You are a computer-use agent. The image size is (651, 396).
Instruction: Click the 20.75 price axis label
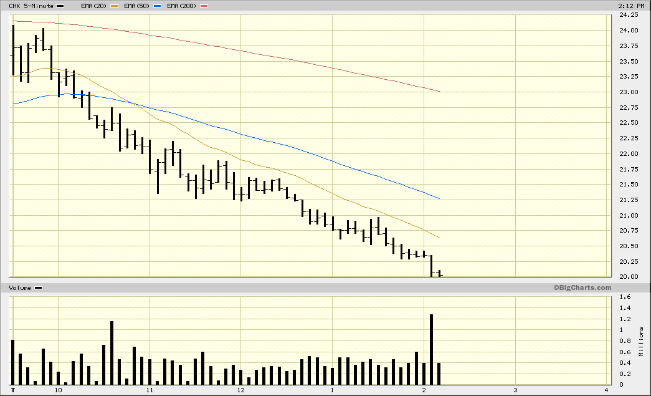click(x=629, y=231)
